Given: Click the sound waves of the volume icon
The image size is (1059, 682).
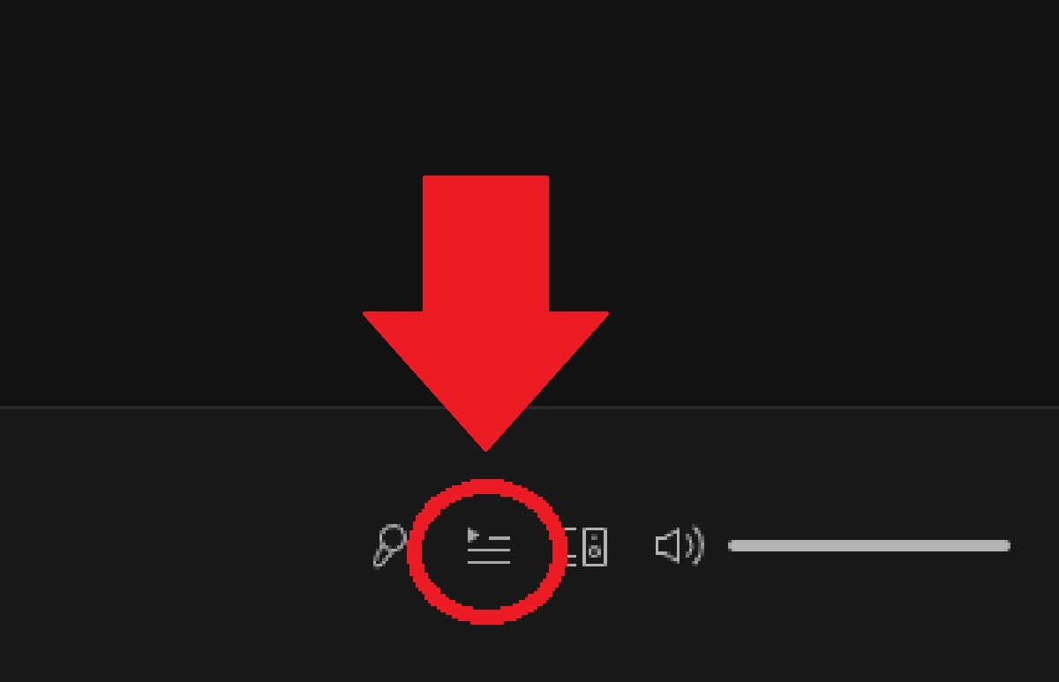Looking at the screenshot, I should (696, 546).
